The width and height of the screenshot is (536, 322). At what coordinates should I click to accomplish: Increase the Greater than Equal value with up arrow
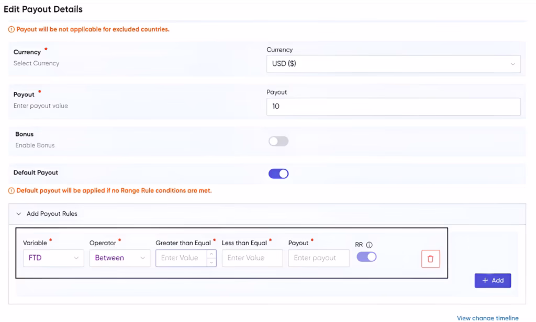[211, 254]
